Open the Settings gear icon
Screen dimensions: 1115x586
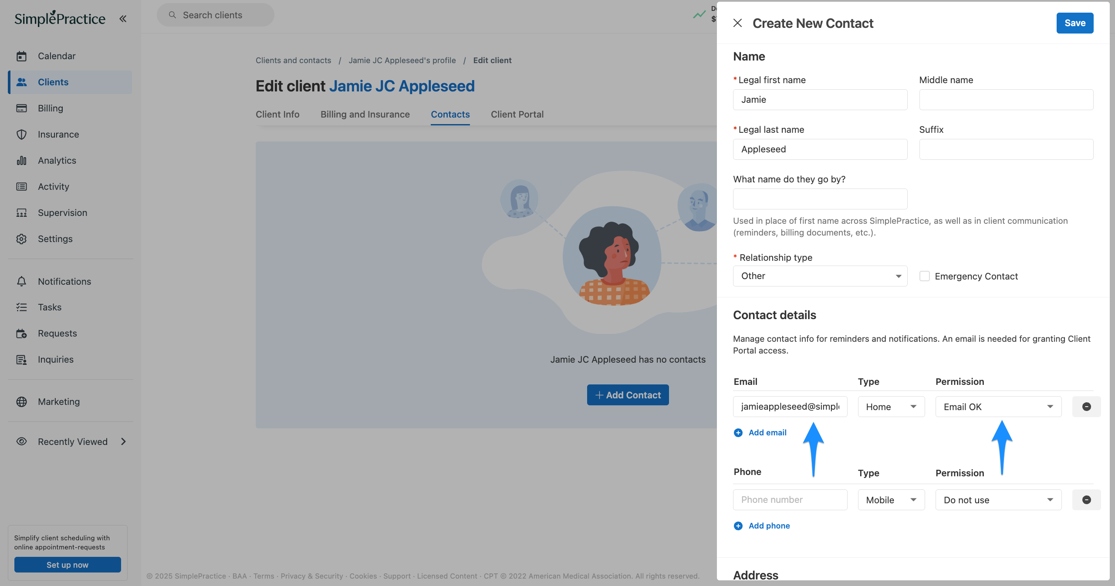pos(21,239)
